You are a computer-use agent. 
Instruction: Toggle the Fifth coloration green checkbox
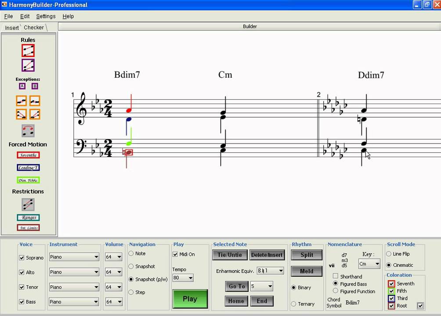391,291
